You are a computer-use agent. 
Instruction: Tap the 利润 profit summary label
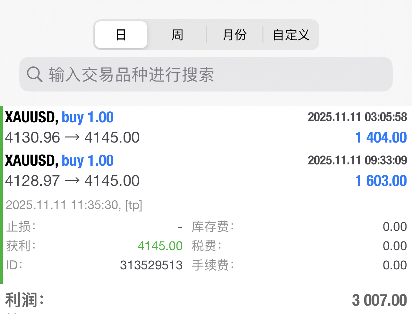point(24,301)
